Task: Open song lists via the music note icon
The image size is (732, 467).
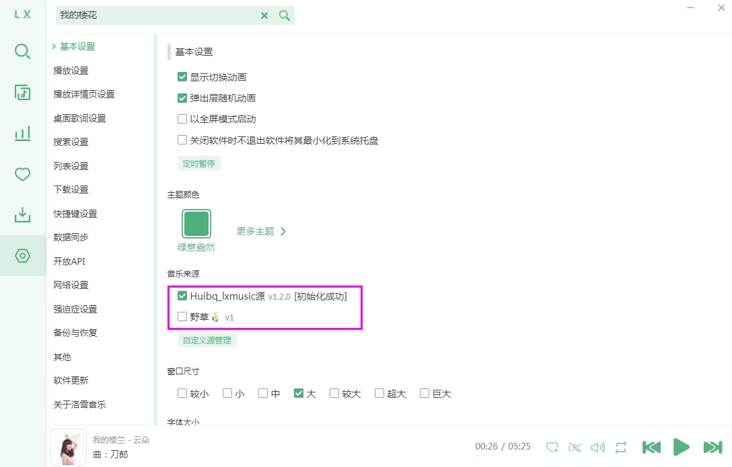Action: click(22, 92)
